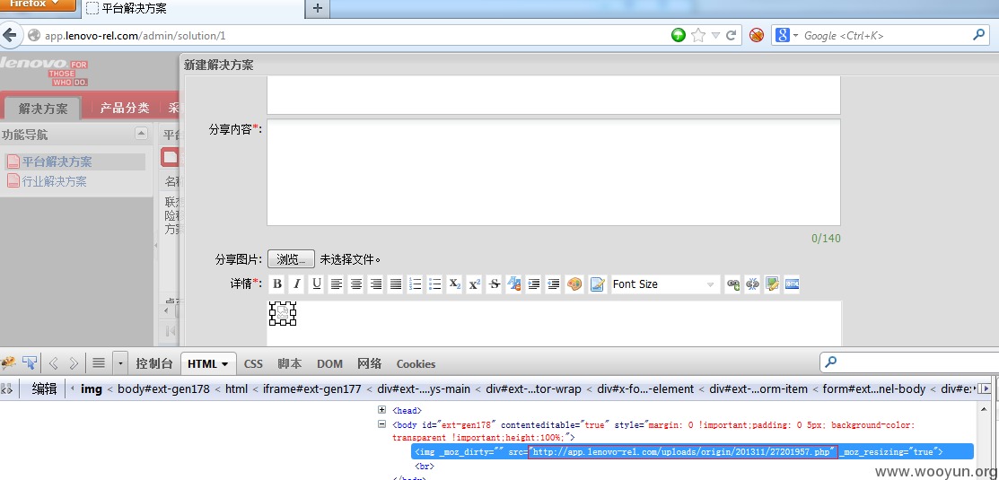Screen dimensions: 999x480
Task: Go back with browser back arrow
Action: 9,35
